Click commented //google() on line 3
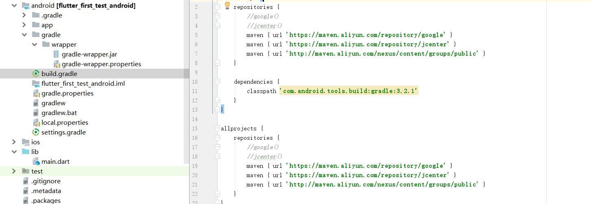Image resolution: width=591 pixels, height=204 pixels. point(263,16)
